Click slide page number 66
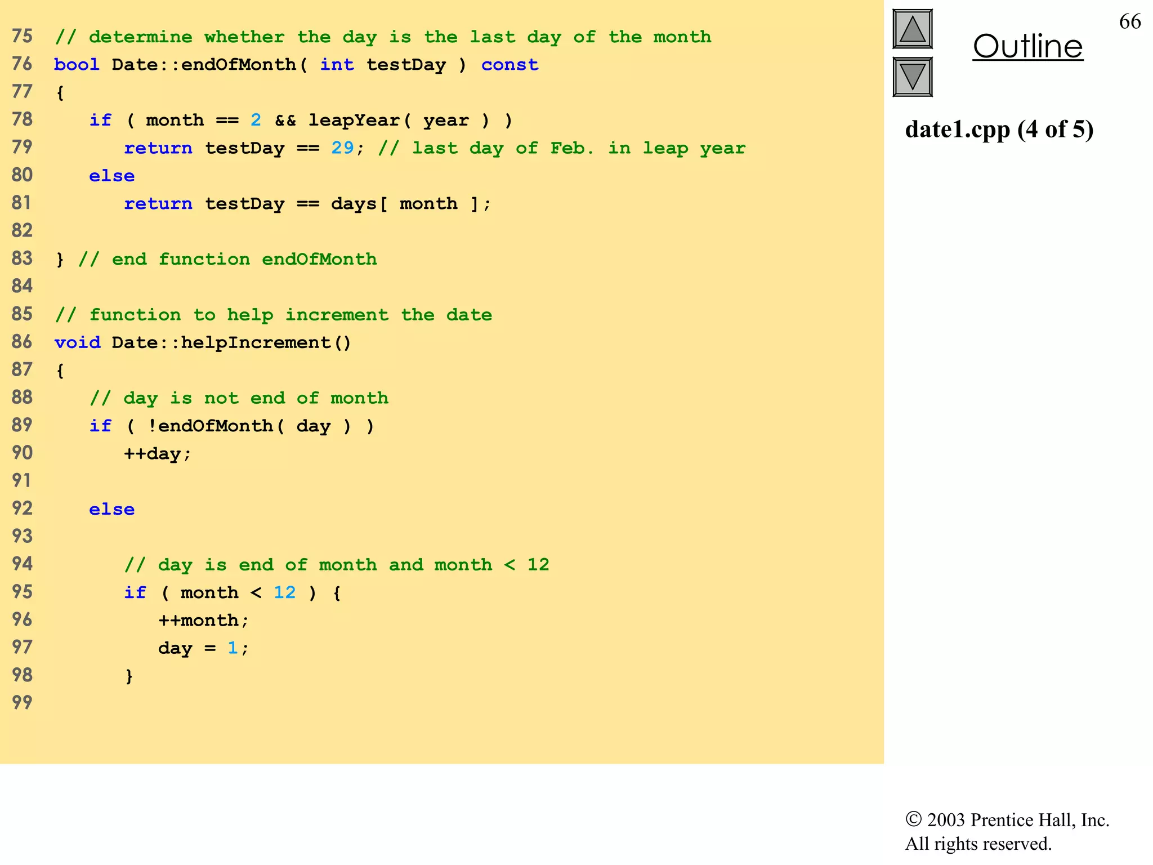The width and height of the screenshot is (1153, 865). click(1130, 21)
